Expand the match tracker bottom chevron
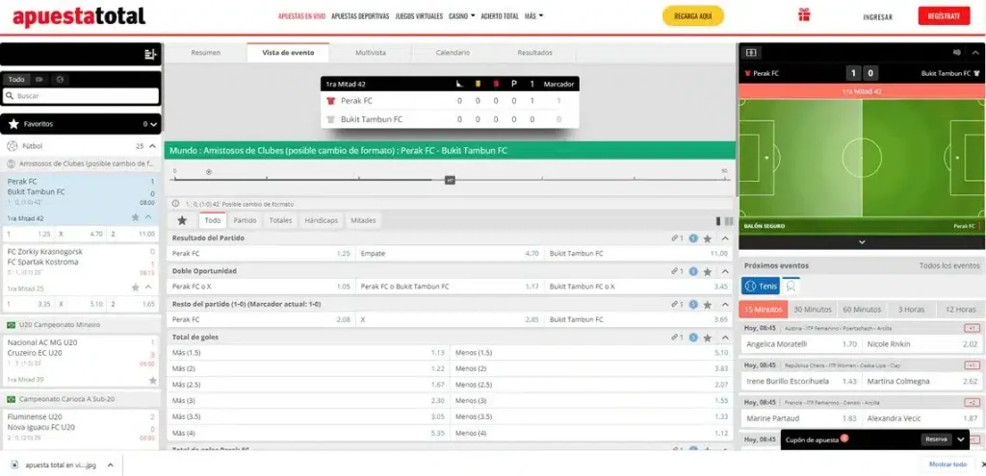The width and height of the screenshot is (986, 476). coord(862,241)
